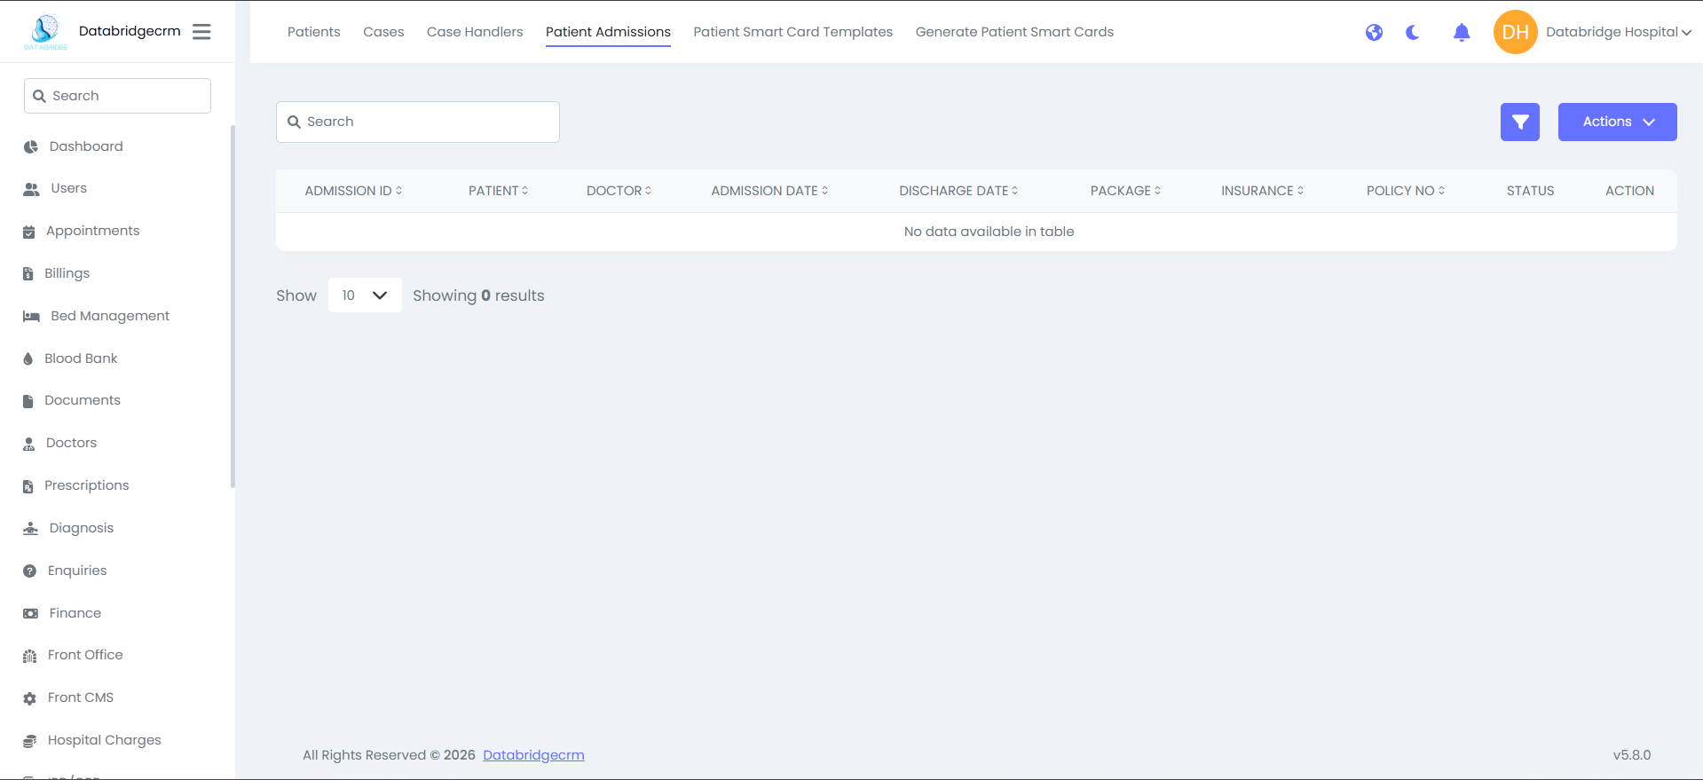This screenshot has width=1703, height=780.
Task: Click the Blood Bank droplet icon
Action: (28, 359)
